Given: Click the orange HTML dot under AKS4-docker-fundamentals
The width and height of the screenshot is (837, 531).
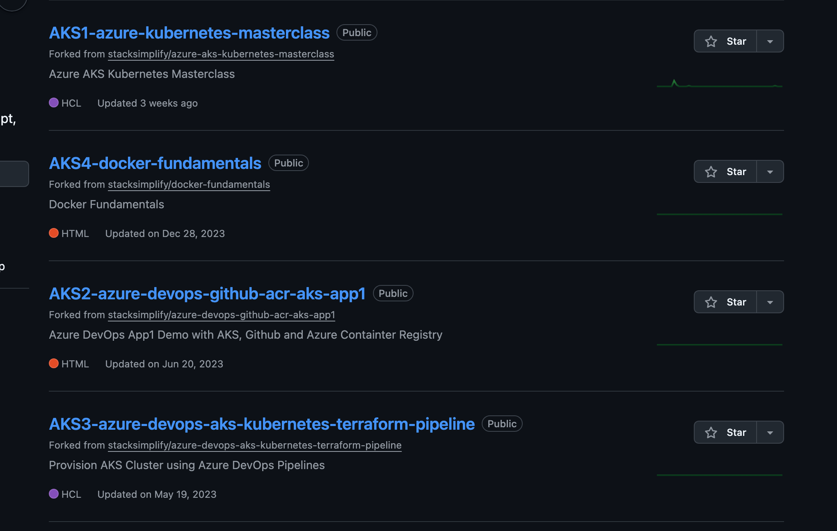Looking at the screenshot, I should tap(54, 233).
